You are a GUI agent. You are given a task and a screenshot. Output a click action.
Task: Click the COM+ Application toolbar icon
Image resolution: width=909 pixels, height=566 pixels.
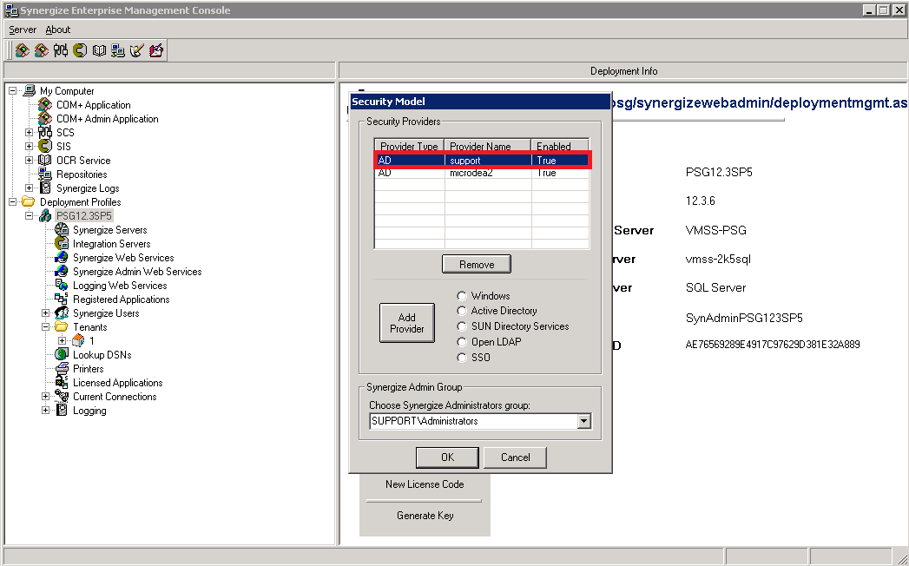pyautogui.click(x=22, y=50)
